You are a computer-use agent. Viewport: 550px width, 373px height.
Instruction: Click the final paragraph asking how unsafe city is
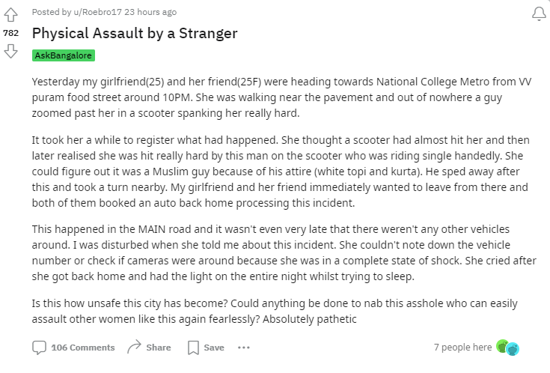pos(275,311)
